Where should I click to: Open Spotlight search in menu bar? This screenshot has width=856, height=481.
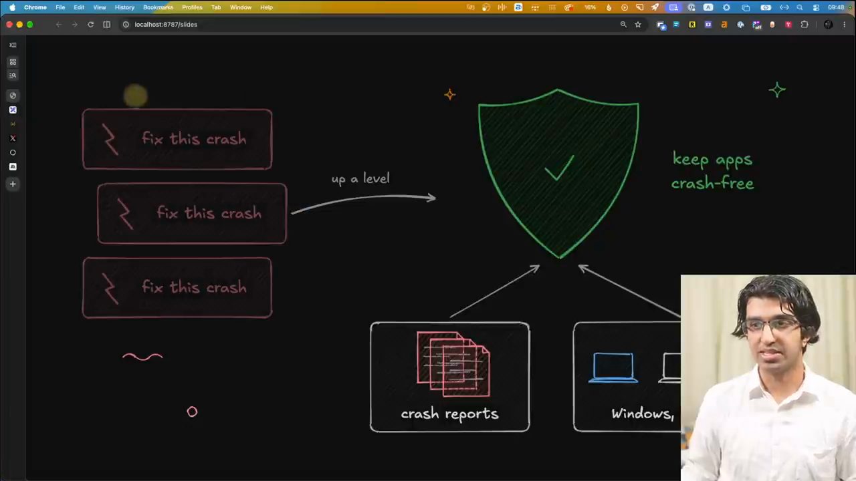pos(799,7)
